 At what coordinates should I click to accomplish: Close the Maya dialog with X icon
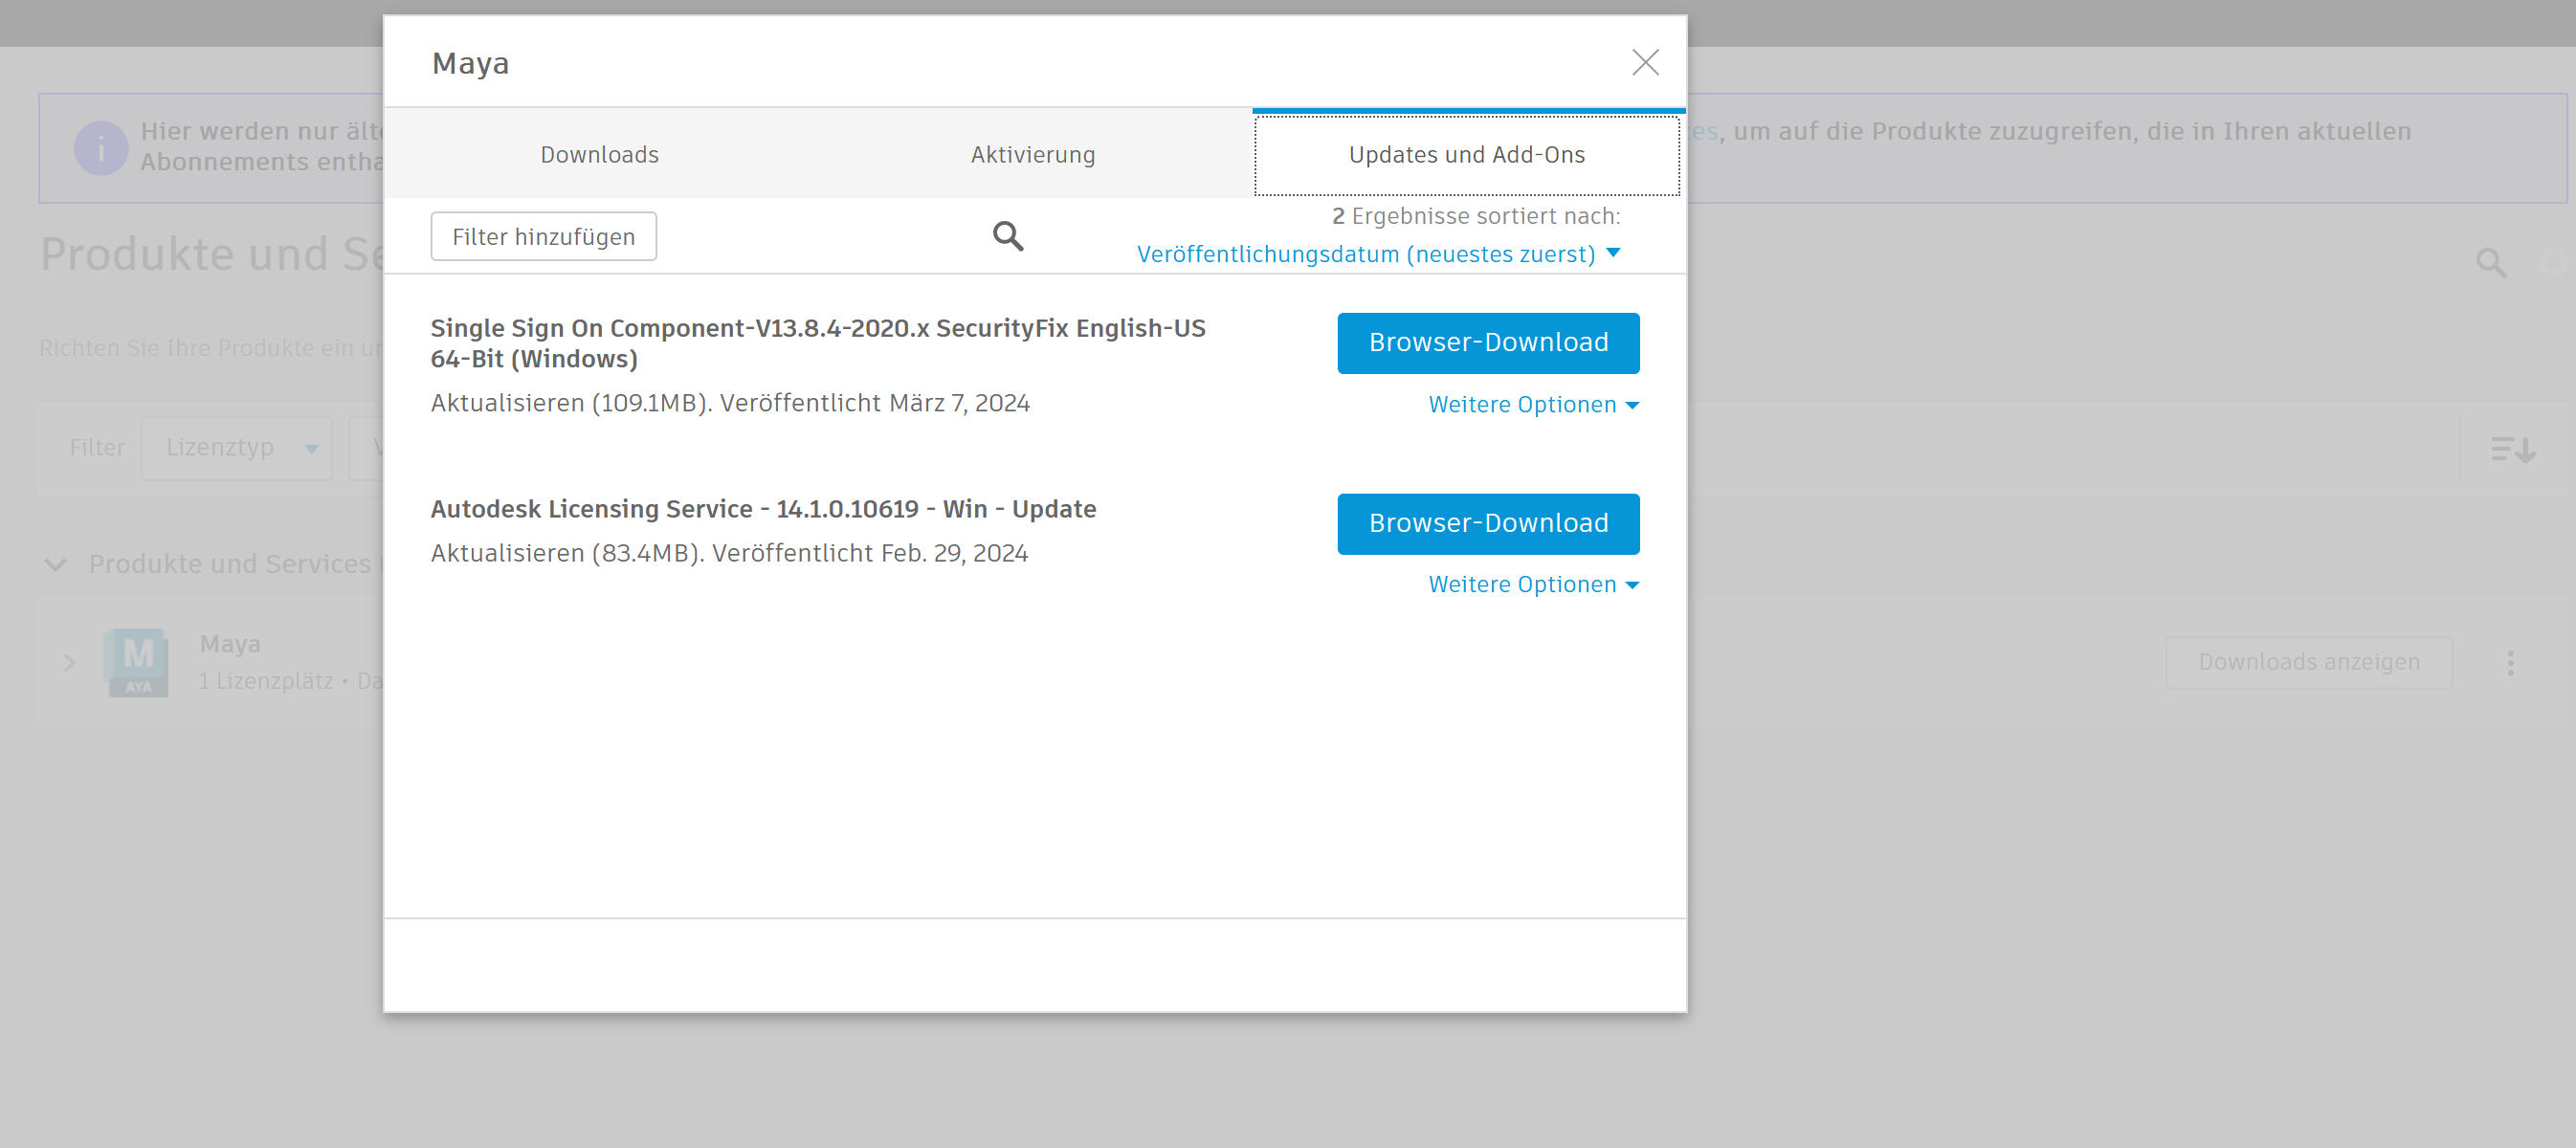pyautogui.click(x=1644, y=63)
